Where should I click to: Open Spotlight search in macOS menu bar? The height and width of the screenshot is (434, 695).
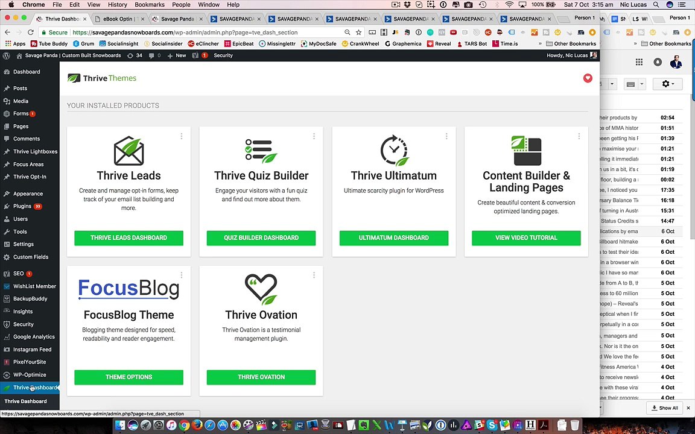pos(656,4)
